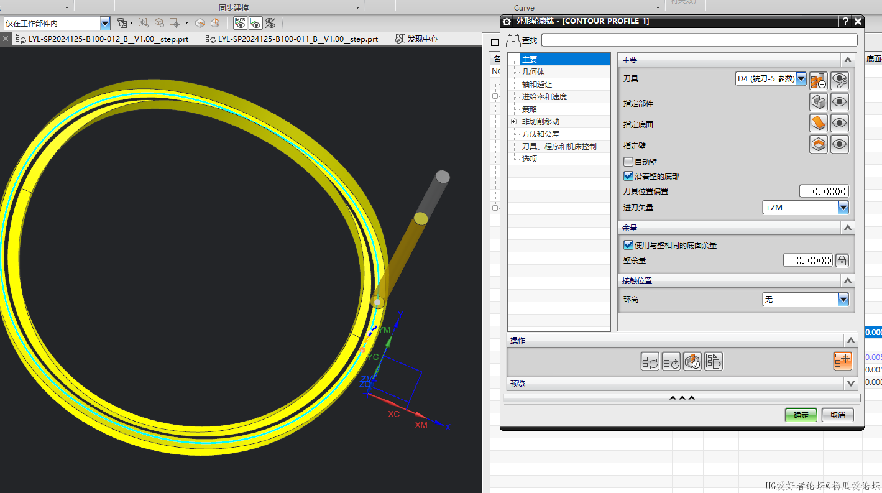The height and width of the screenshot is (493, 882).
Task: Collapse the 主要 section
Action: tap(847, 60)
